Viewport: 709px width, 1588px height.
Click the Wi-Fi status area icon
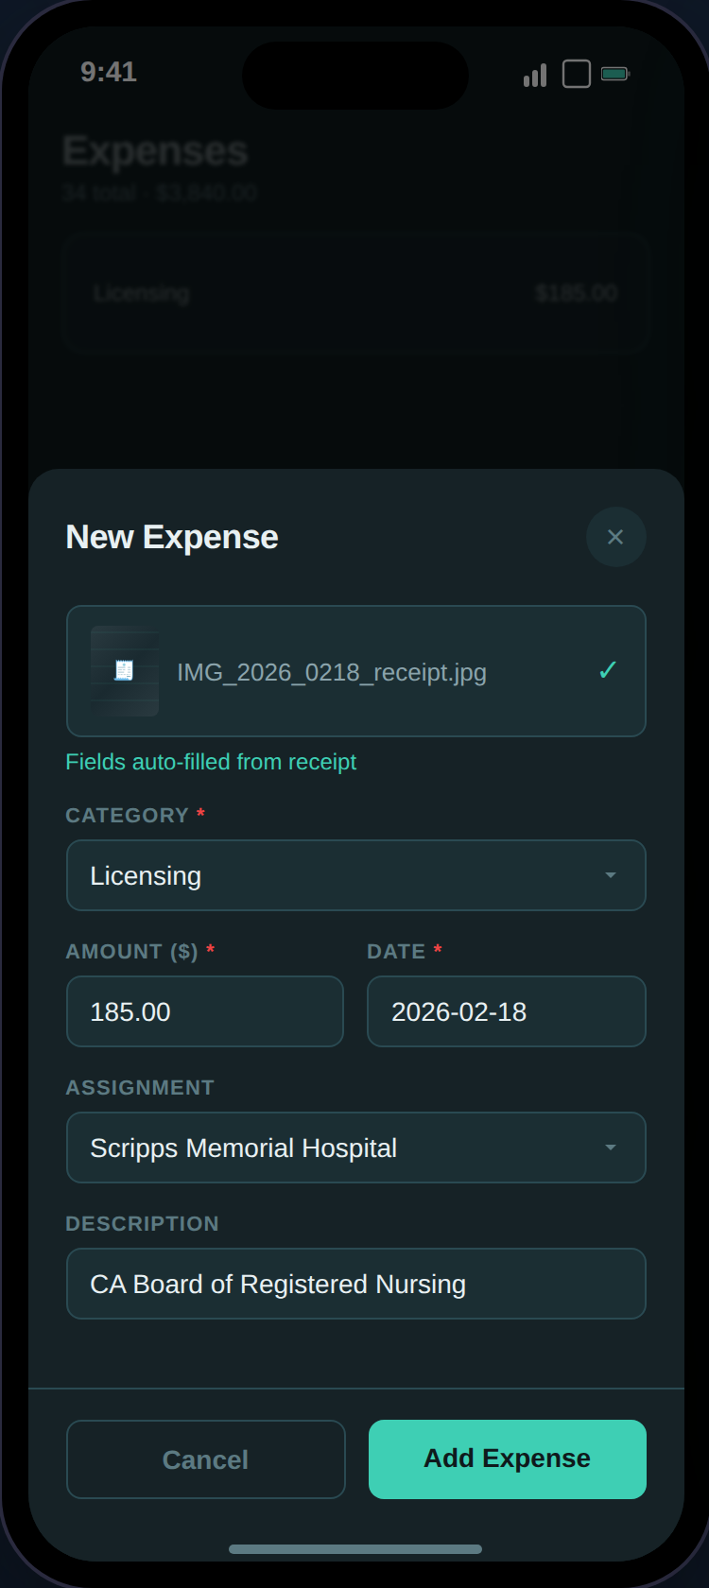click(575, 74)
